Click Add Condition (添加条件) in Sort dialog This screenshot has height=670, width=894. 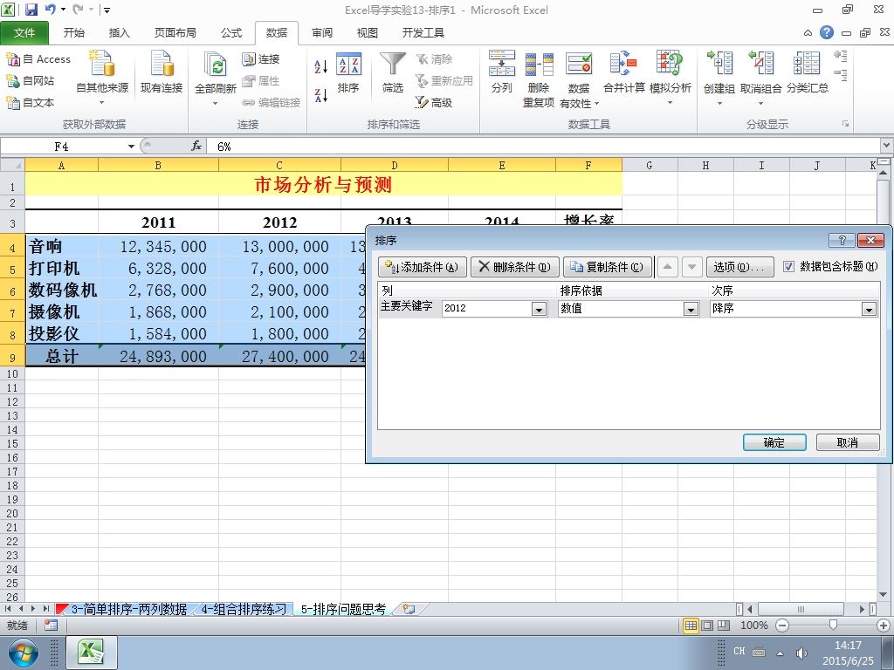[423, 267]
